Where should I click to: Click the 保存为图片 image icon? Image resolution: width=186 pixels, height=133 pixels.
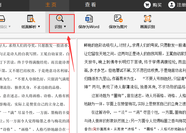tap(118, 19)
